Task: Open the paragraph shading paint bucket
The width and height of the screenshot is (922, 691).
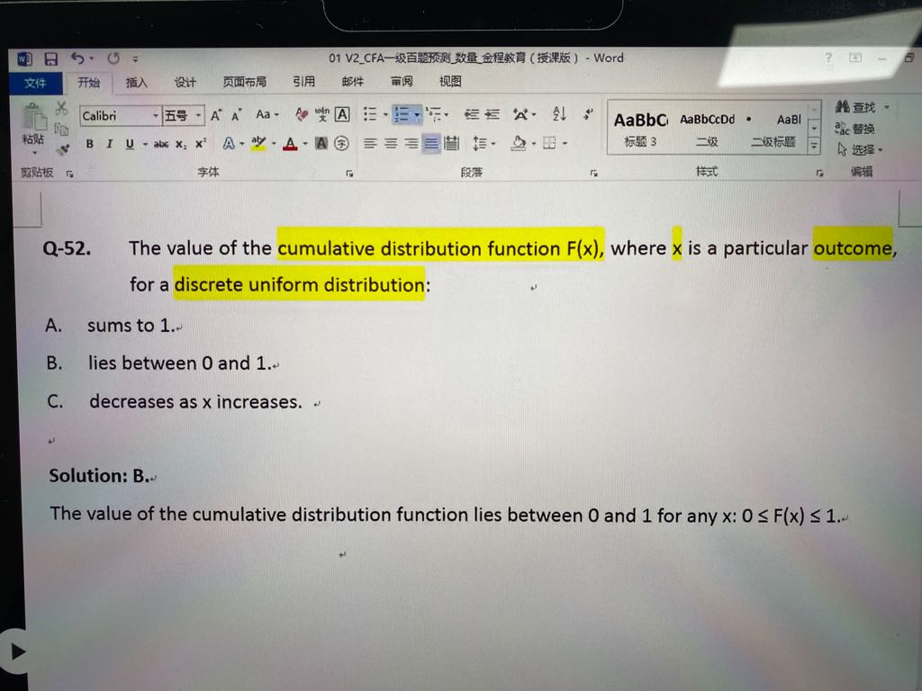Action: click(x=519, y=143)
